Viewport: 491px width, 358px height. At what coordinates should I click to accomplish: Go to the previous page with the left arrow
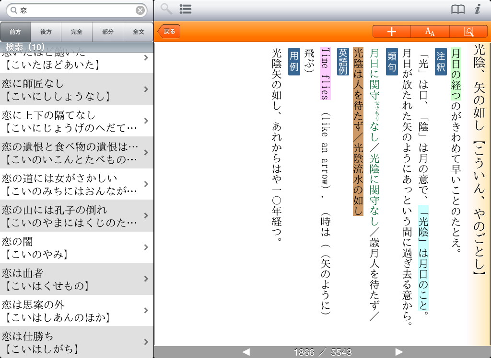(x=246, y=352)
